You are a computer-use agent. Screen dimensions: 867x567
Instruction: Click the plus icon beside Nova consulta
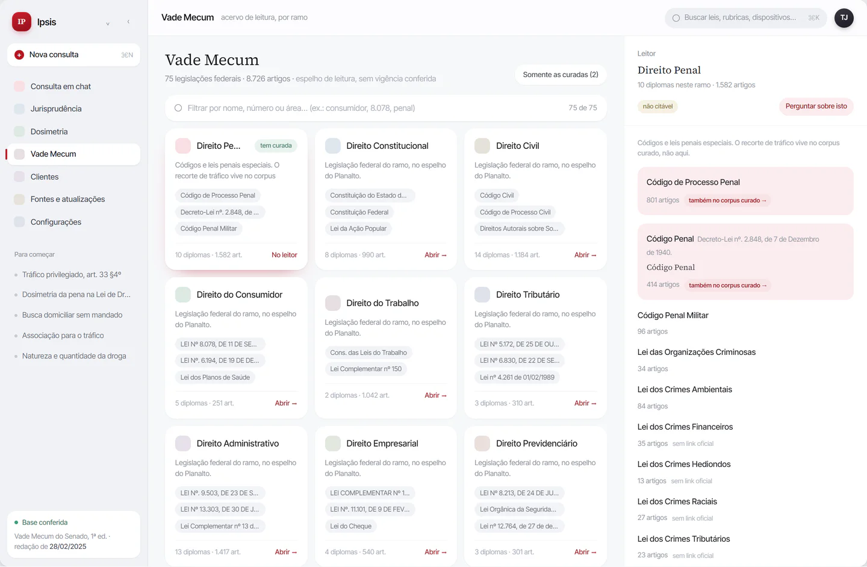pos(19,55)
